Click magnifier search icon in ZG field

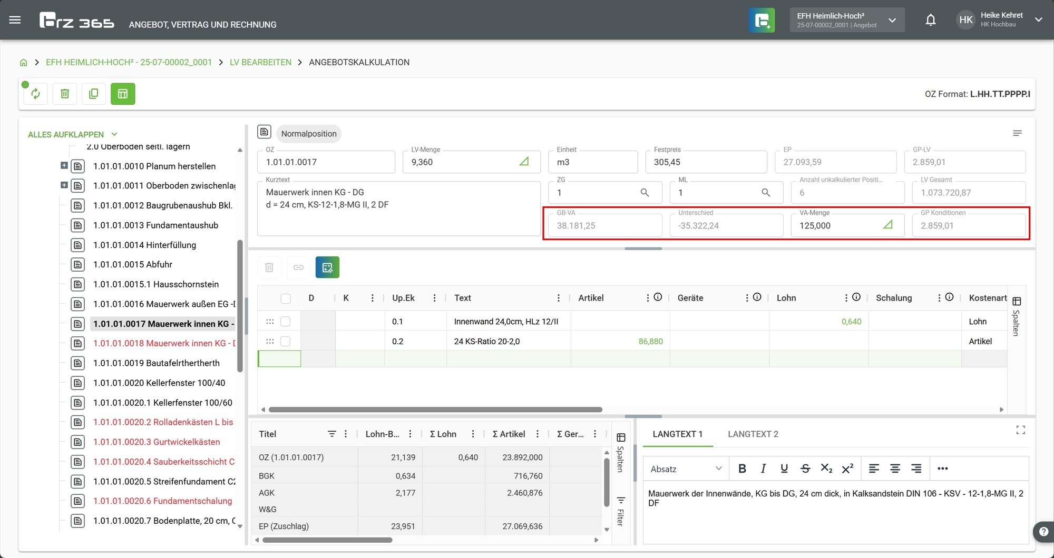[x=645, y=193]
